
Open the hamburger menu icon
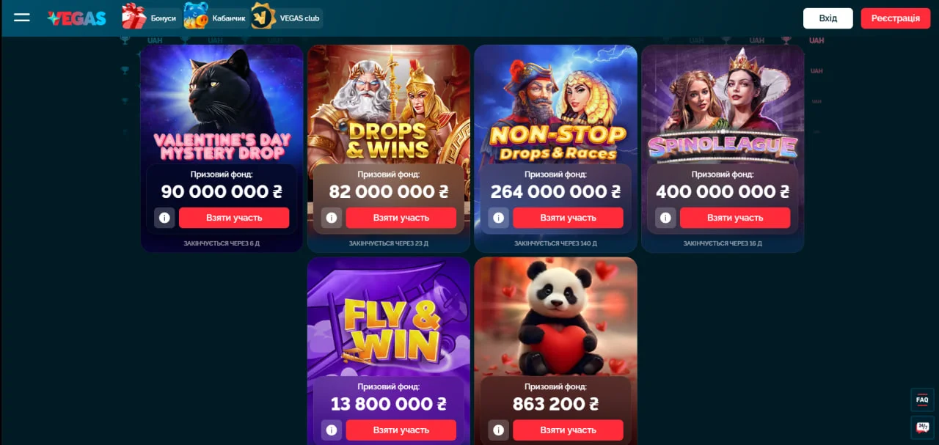(x=22, y=18)
